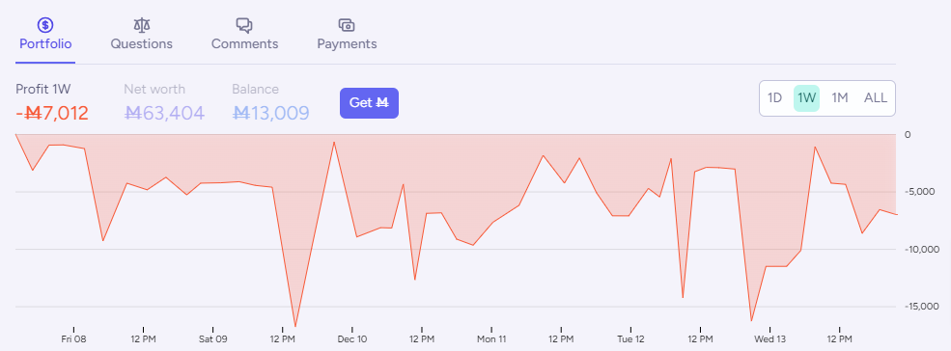951x351 pixels.
Task: Select the 1W time range
Action: (x=806, y=98)
